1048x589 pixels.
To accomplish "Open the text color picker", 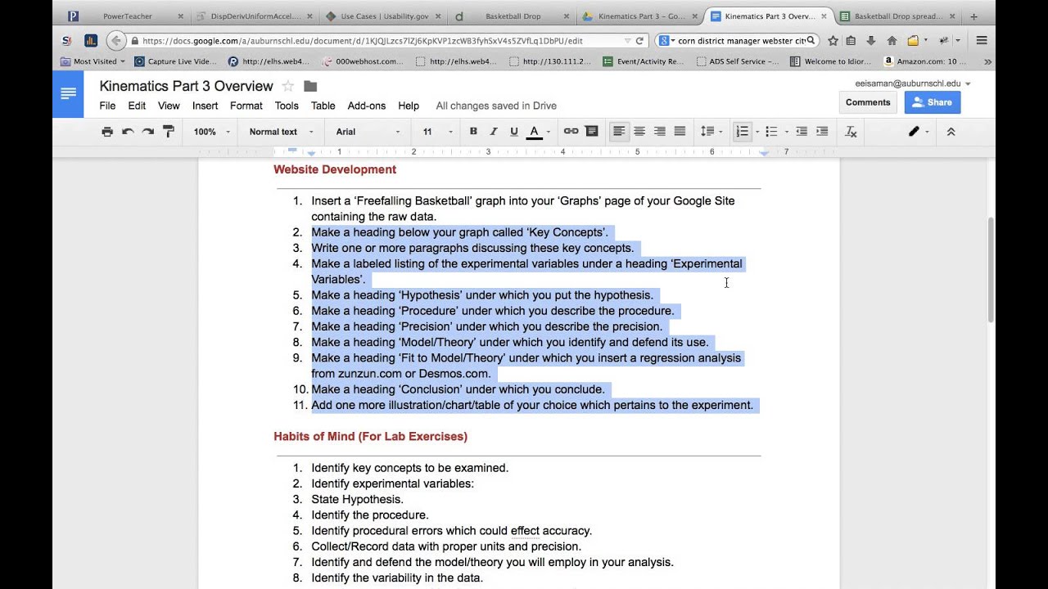I will click(535, 132).
